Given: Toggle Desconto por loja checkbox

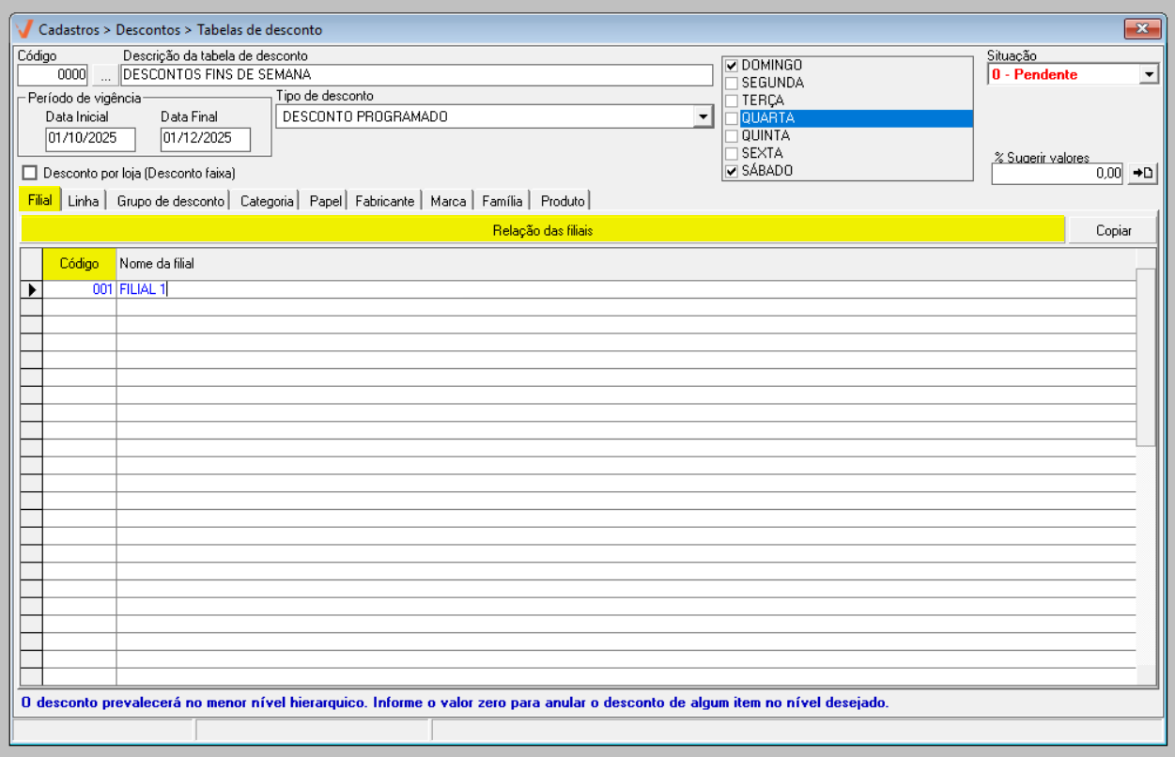Looking at the screenshot, I should pos(30,173).
